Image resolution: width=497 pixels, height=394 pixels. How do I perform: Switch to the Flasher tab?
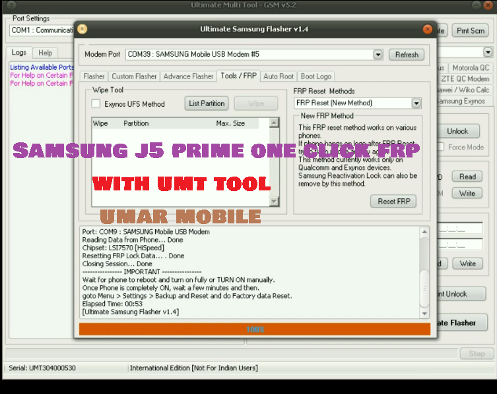click(94, 76)
